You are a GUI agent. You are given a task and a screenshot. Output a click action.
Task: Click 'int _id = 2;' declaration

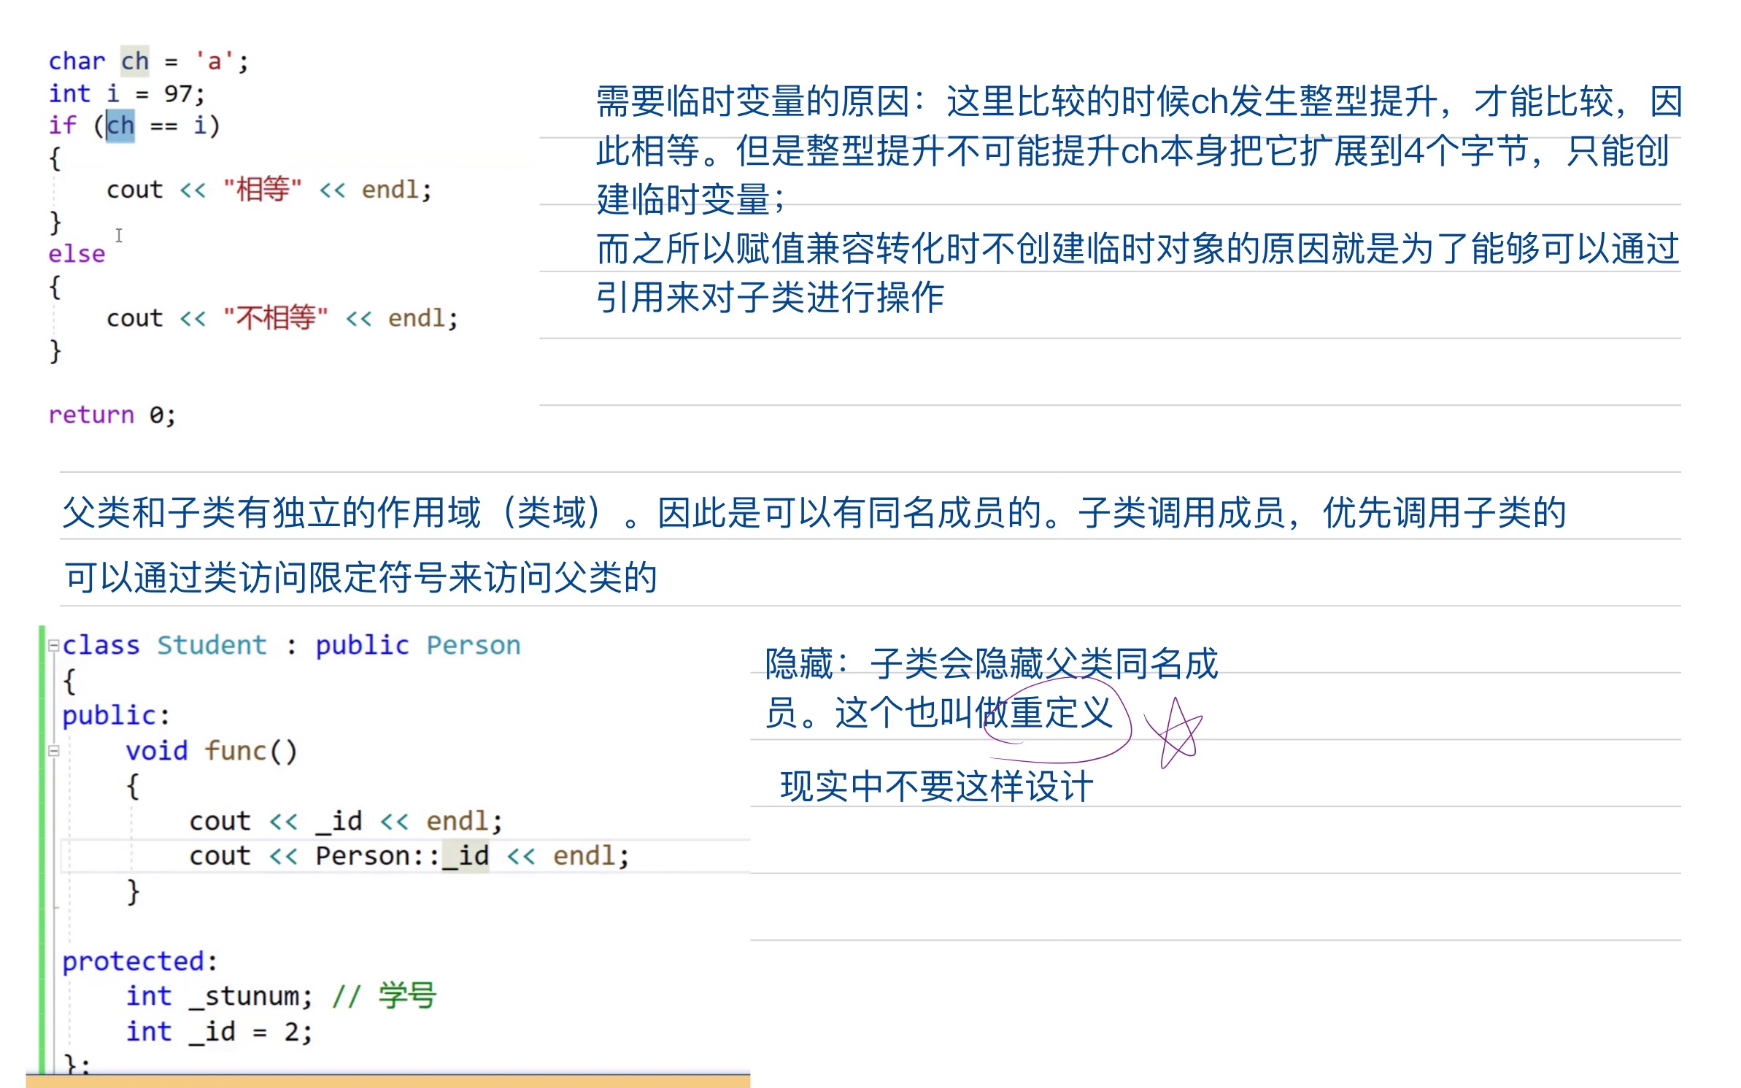click(219, 1032)
